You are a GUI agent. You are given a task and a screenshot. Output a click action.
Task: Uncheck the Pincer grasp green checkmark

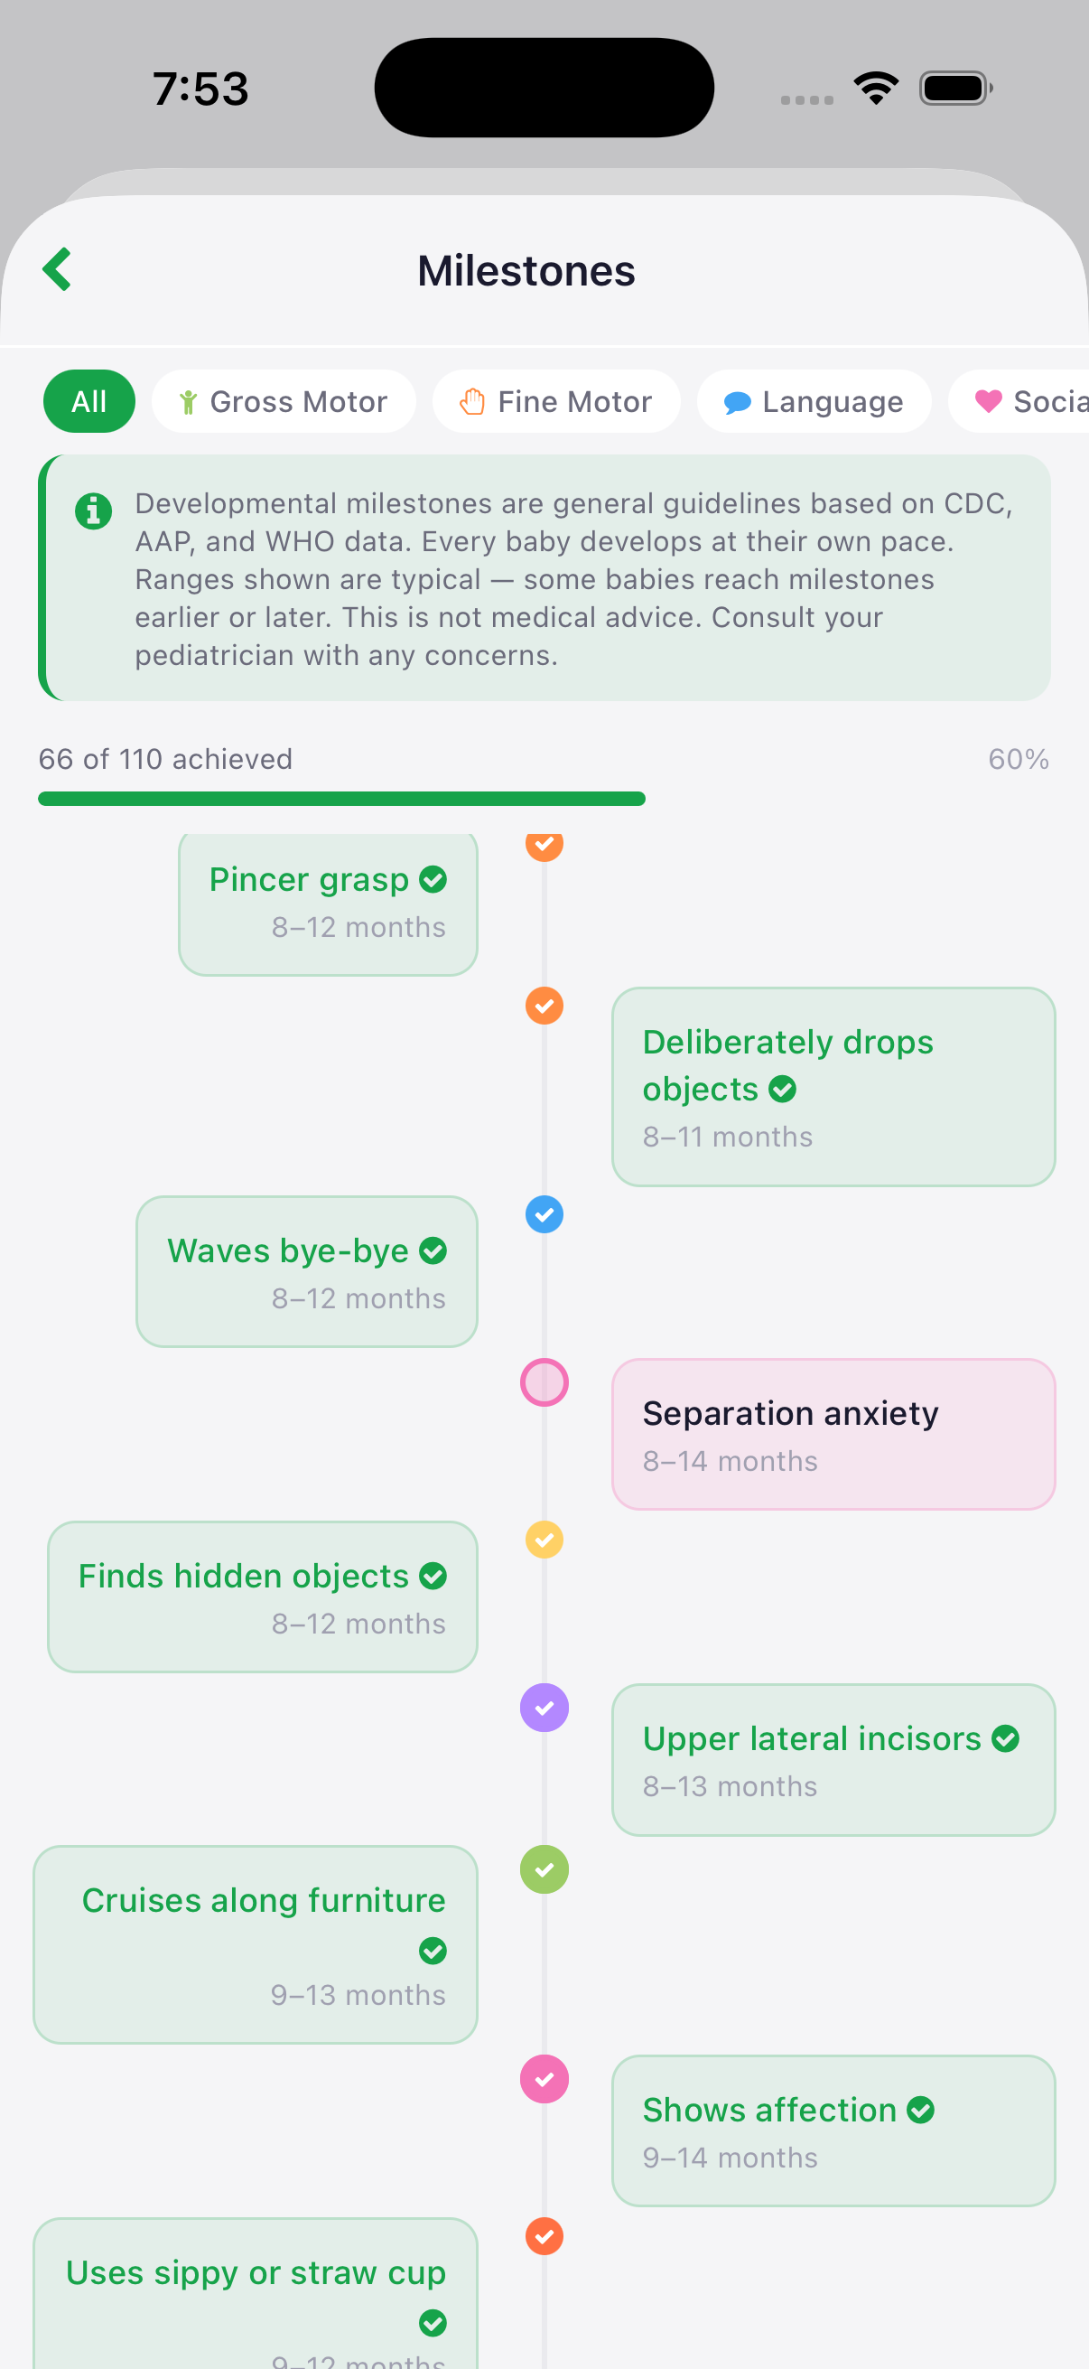pos(433,879)
